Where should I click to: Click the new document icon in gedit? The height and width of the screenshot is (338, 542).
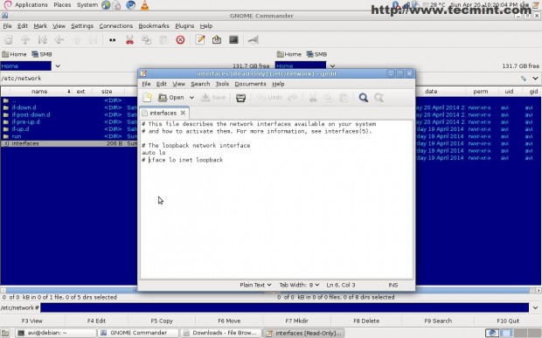pos(148,98)
